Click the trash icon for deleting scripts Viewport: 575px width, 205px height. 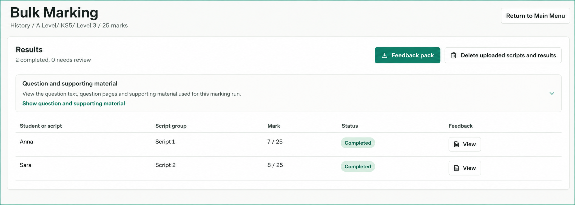(454, 55)
